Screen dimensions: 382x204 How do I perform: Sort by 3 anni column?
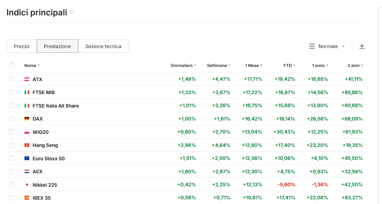pyautogui.click(x=355, y=65)
